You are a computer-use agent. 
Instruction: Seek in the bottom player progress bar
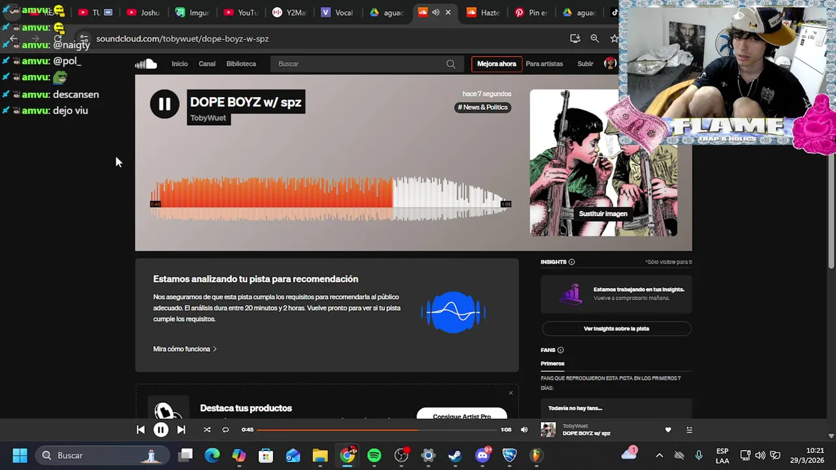(x=378, y=430)
